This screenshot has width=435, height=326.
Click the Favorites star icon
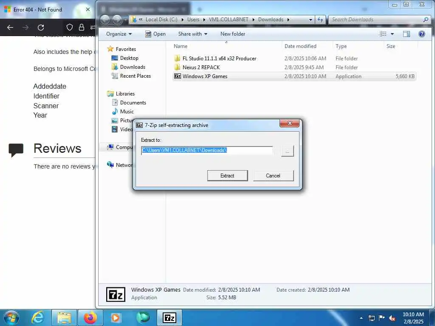pyautogui.click(x=110, y=49)
